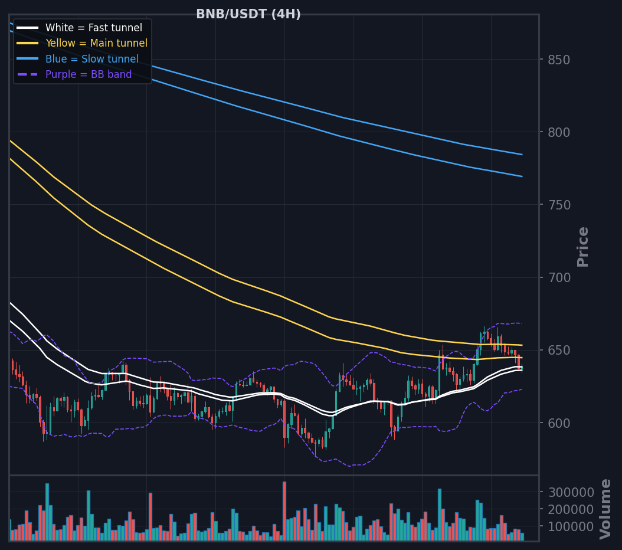Select the 'Purple = BB band' legend label

point(89,74)
